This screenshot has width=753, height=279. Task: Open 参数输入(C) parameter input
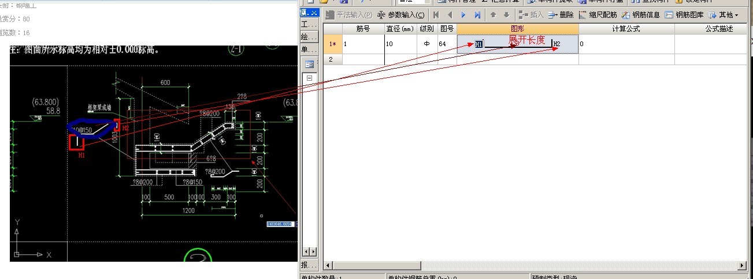coord(402,15)
